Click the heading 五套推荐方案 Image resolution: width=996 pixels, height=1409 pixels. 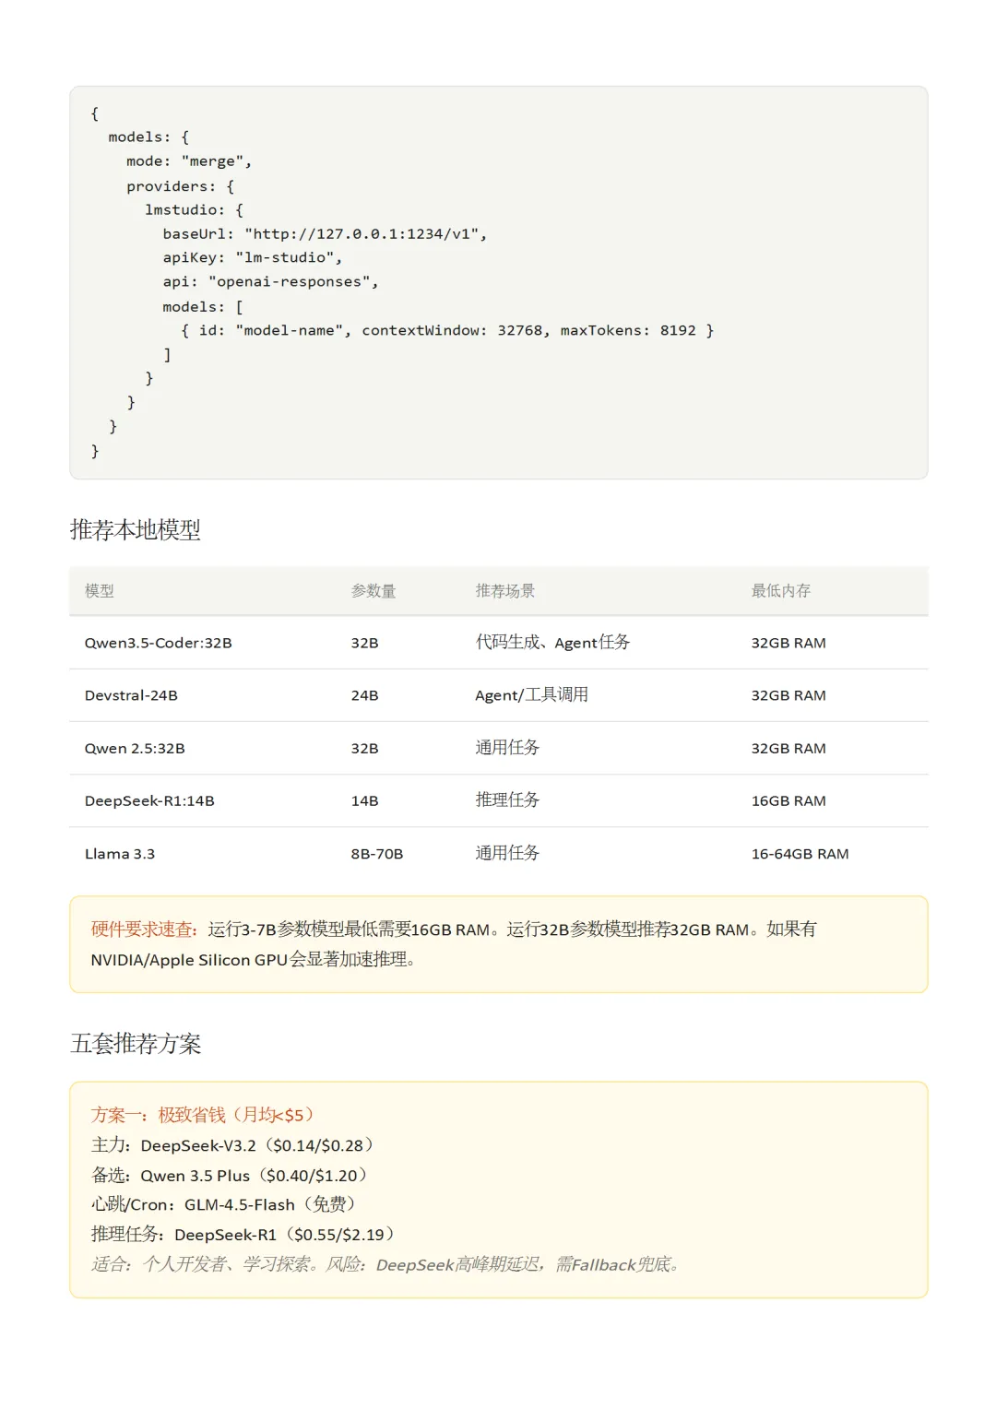(x=136, y=1044)
